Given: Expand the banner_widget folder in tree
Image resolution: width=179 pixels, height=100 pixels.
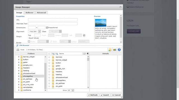Looking at the screenshot, I should coord(19,57).
